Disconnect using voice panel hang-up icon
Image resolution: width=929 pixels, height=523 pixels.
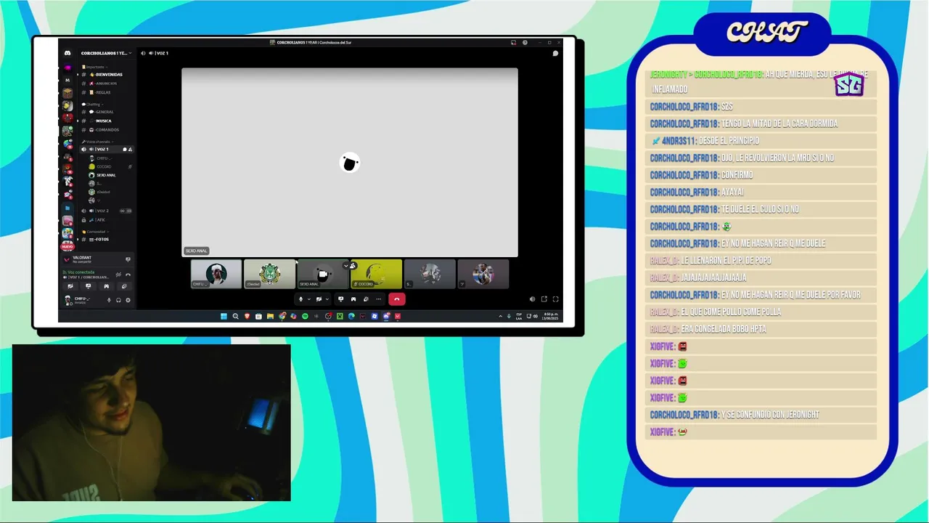[128, 275]
